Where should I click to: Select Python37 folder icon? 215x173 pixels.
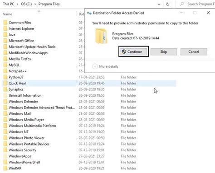pos(5,77)
